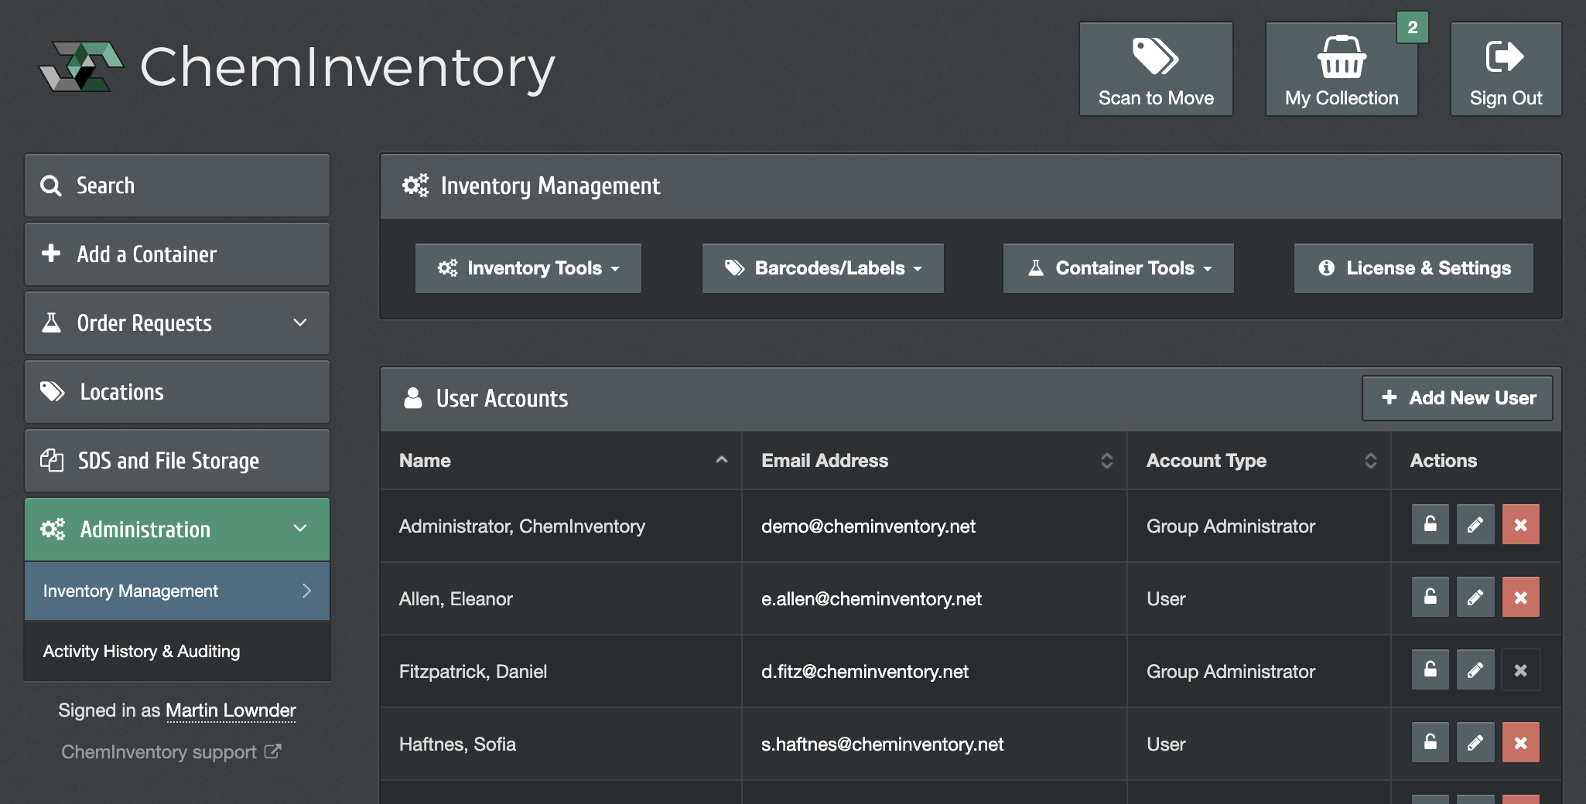This screenshot has width=1586, height=804.
Task: Click the unlock icon for ChemInventory Administrator
Action: click(1430, 525)
